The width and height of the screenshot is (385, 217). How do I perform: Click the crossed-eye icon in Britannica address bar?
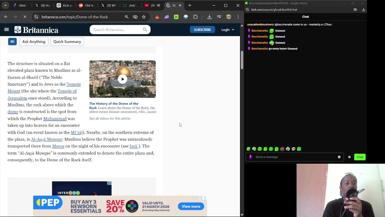135,17
